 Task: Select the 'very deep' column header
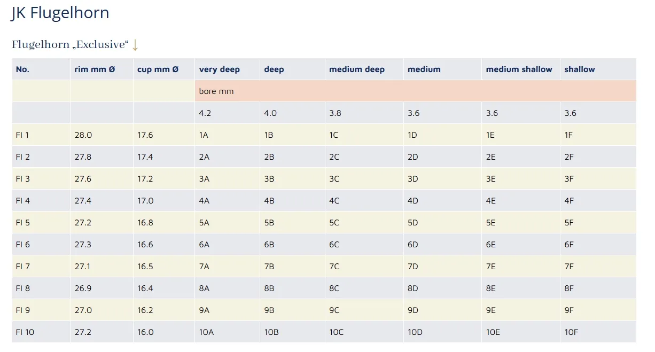coord(220,69)
